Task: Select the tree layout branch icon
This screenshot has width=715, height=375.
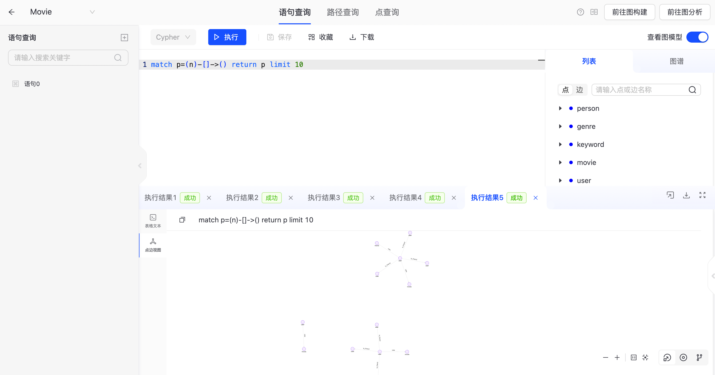Action: tap(699, 357)
